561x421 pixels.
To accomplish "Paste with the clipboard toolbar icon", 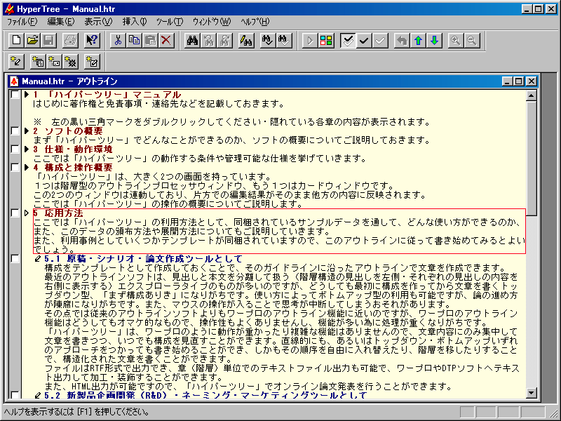I will tap(151, 41).
